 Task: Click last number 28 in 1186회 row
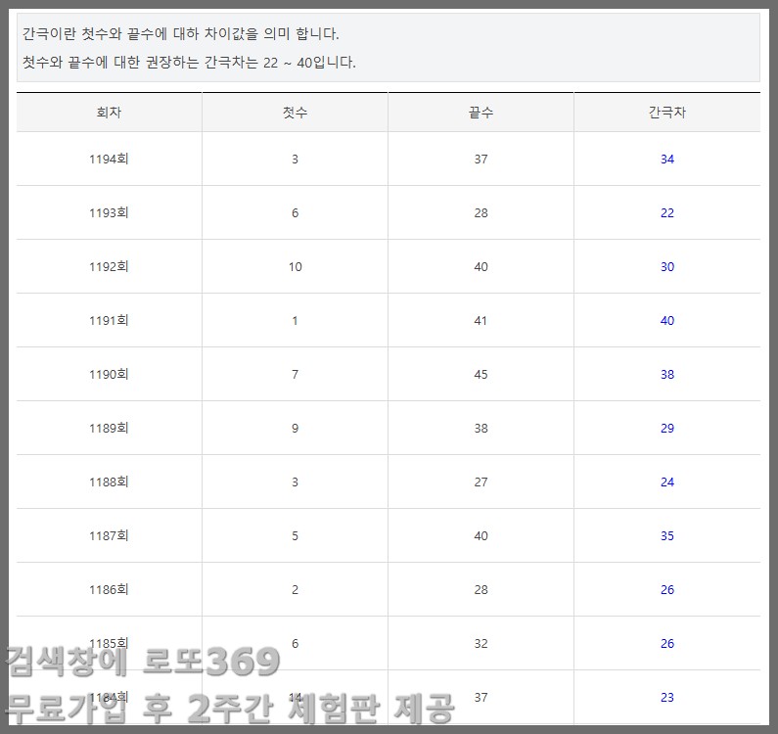pyautogui.click(x=481, y=590)
